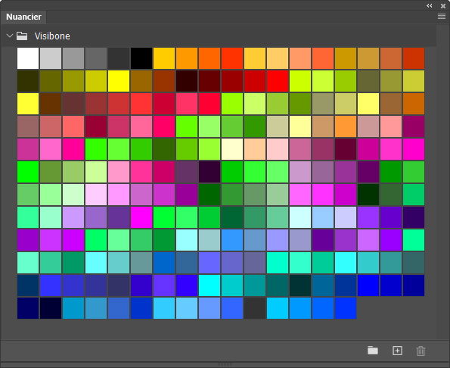Collapse the Visibone swatch group chevron
Image resolution: width=450 pixels, height=368 pixels.
coord(10,36)
